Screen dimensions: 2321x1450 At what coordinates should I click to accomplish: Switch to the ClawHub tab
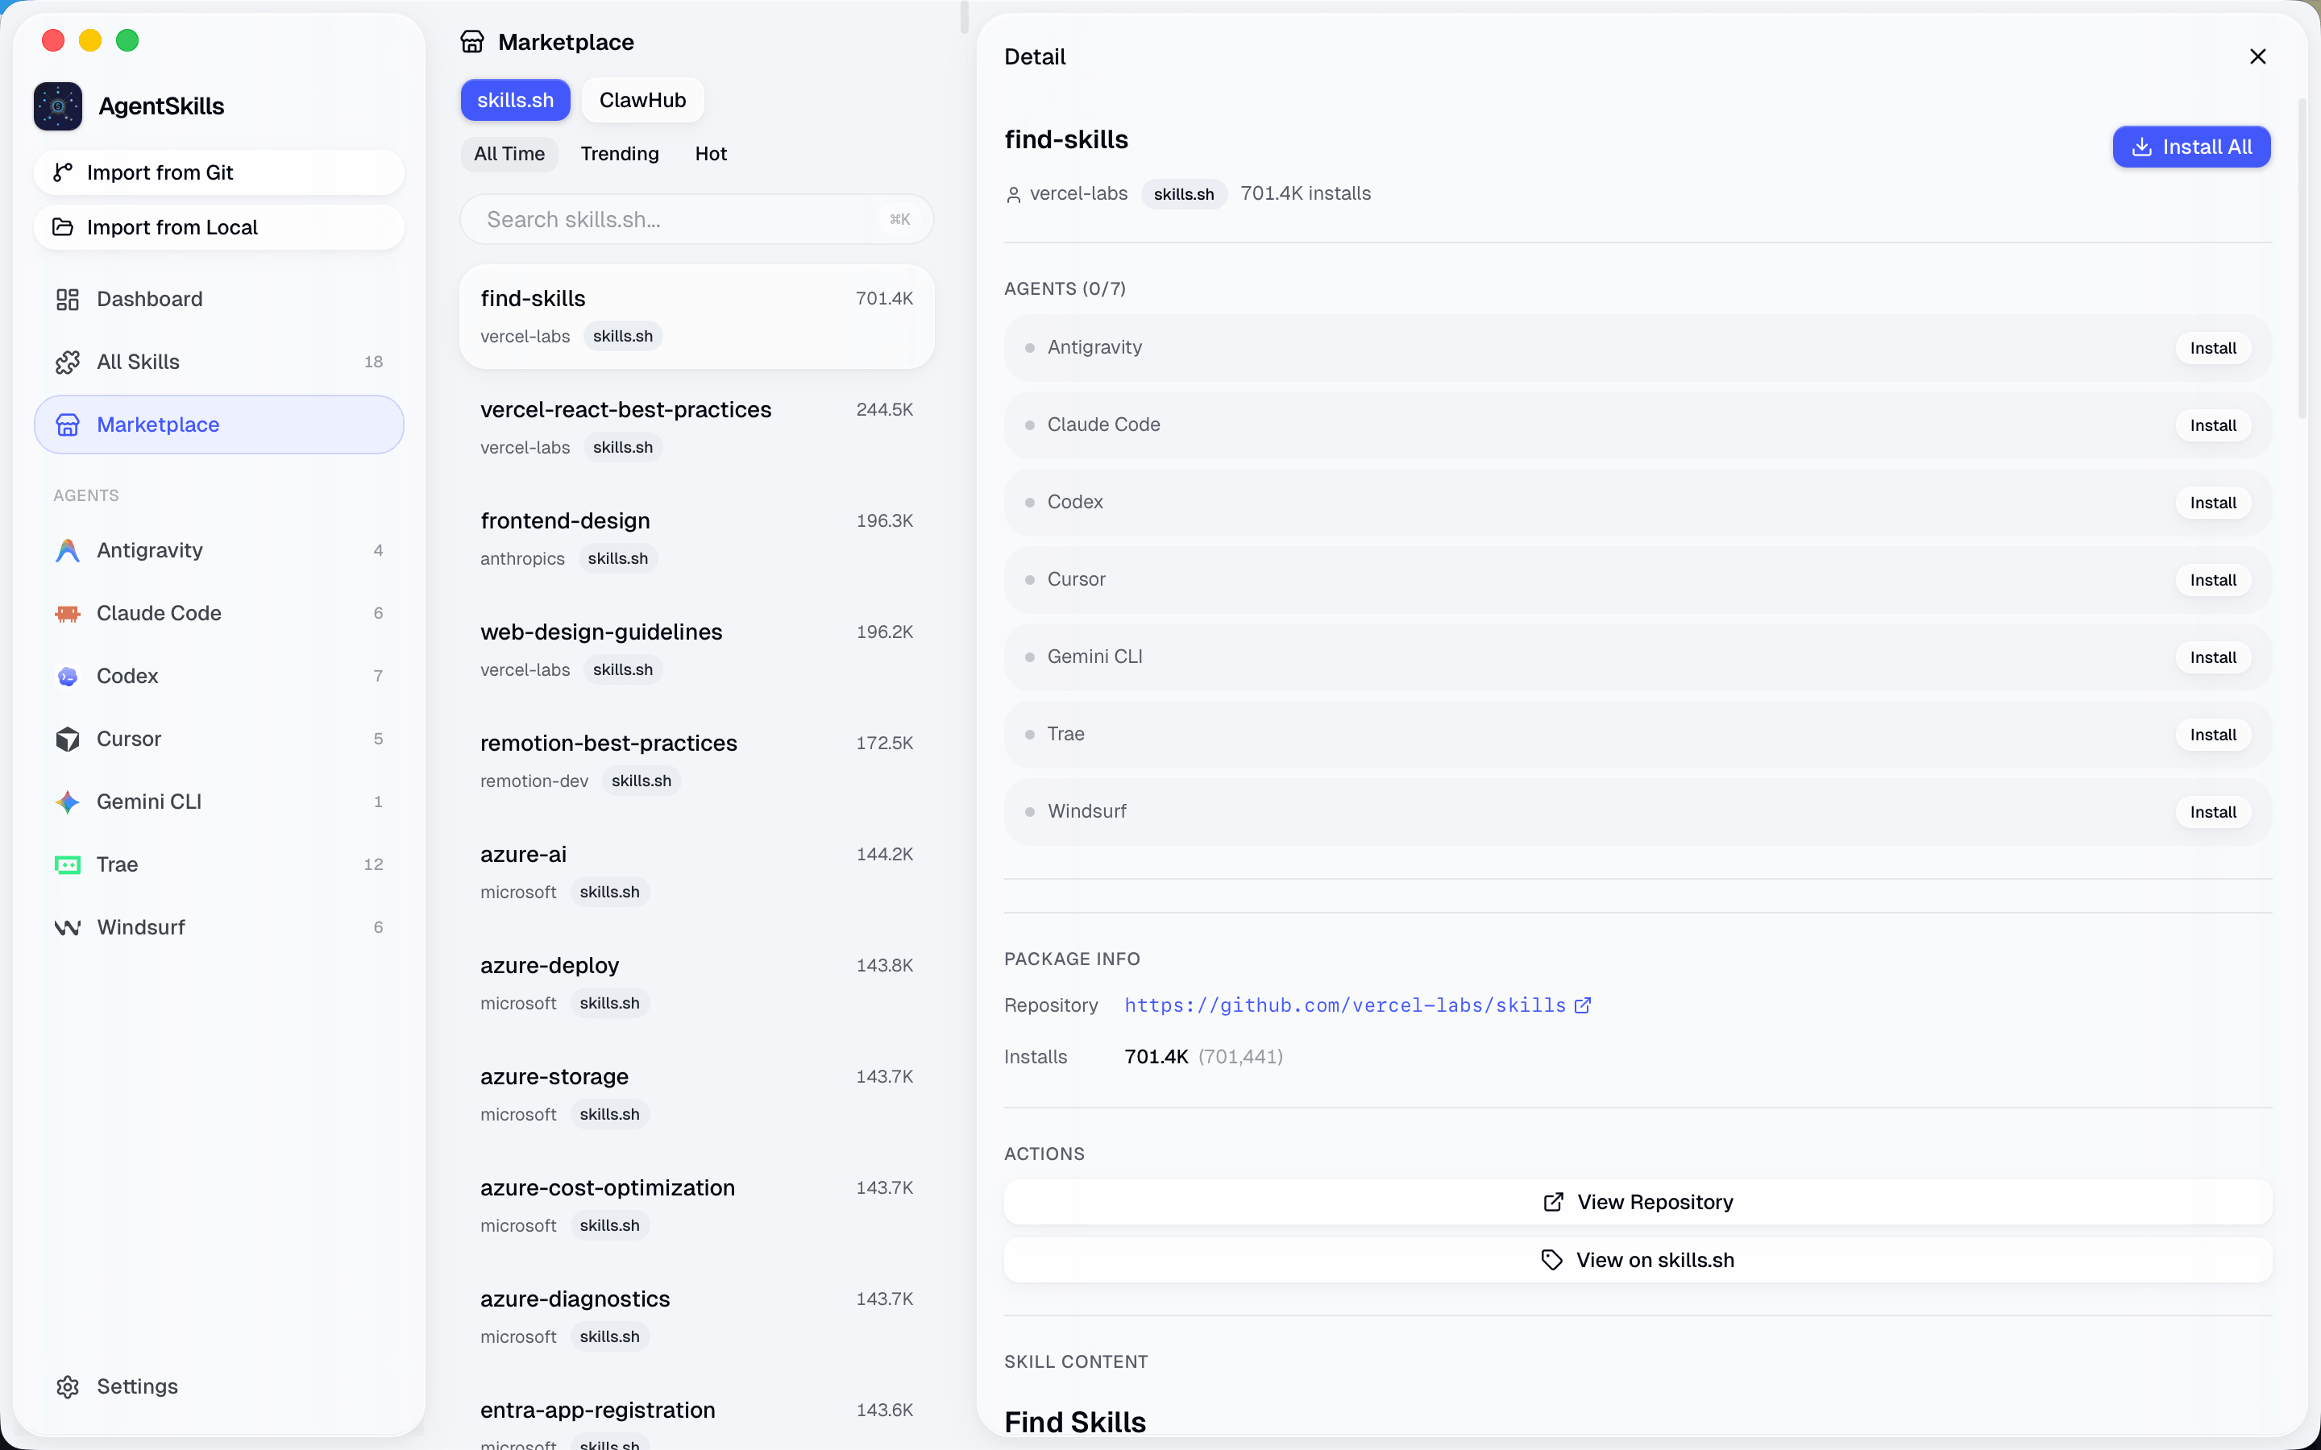[642, 100]
